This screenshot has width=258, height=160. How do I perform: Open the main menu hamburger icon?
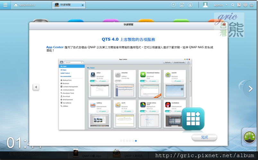[x=5, y=5]
